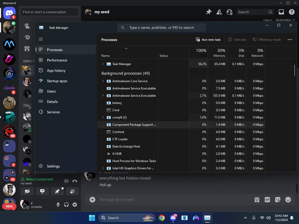Show user profile icon in Discord header
This screenshot has height=224, width=299.
[230, 12]
